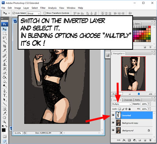Delete layer with the trash icon

click(150, 140)
